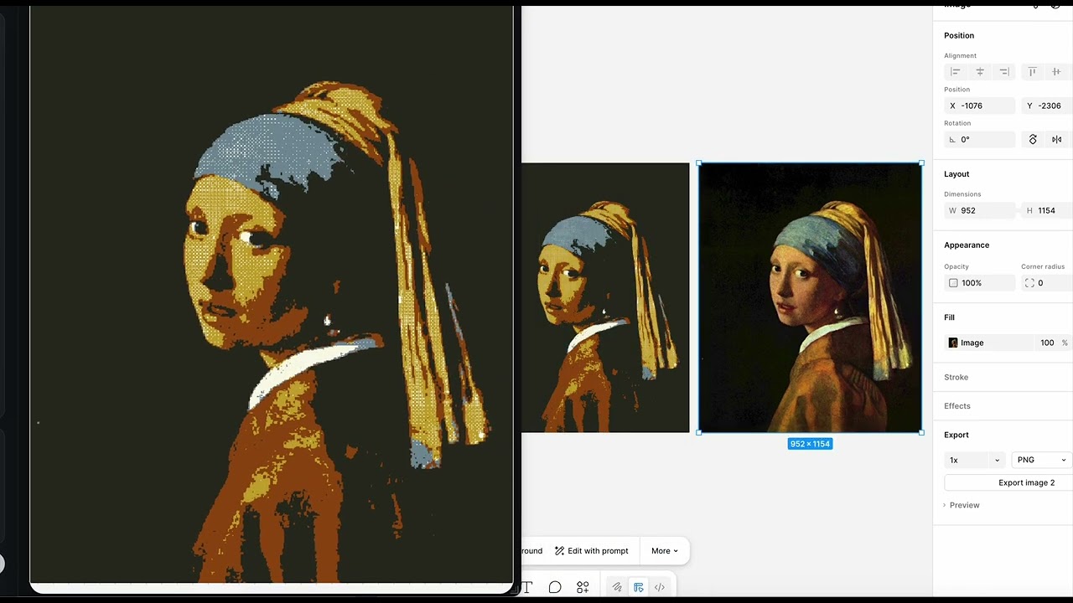Viewport: 1073px width, 603px height.
Task: Click the height dimension field
Action: click(x=1046, y=210)
